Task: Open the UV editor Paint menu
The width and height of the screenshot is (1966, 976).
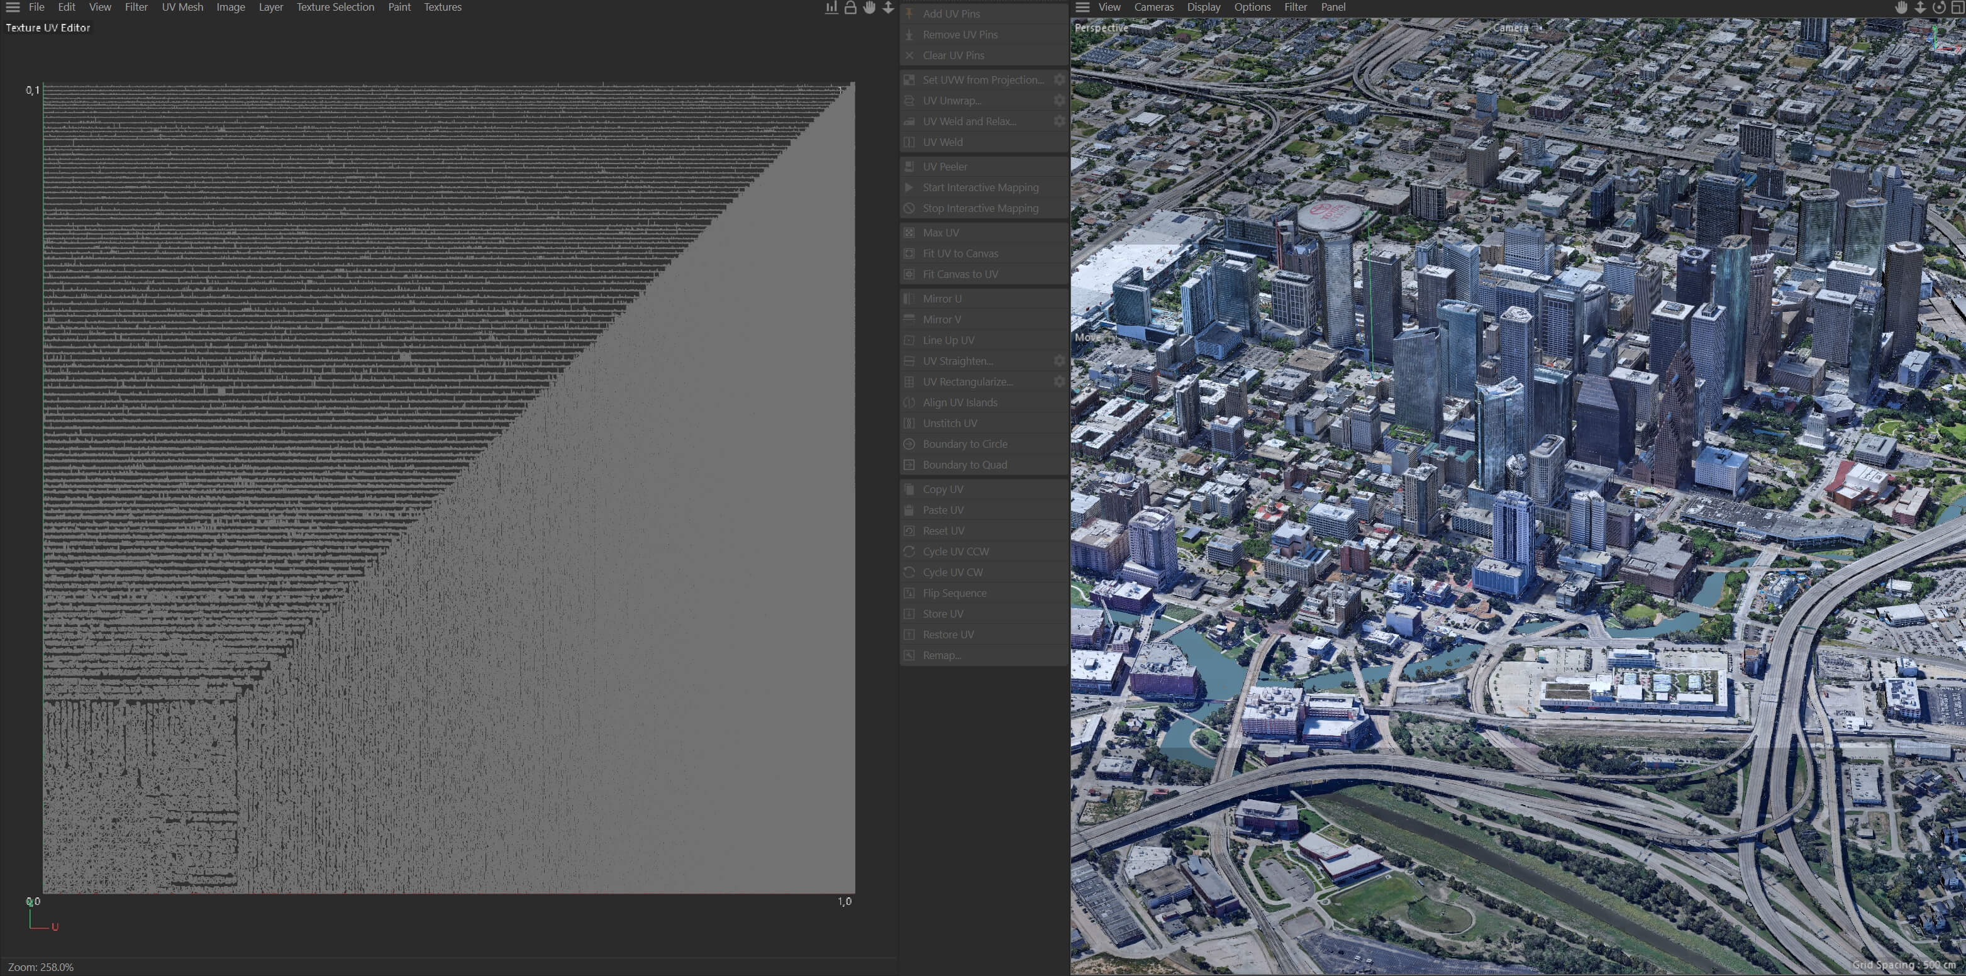Action: pos(399,7)
